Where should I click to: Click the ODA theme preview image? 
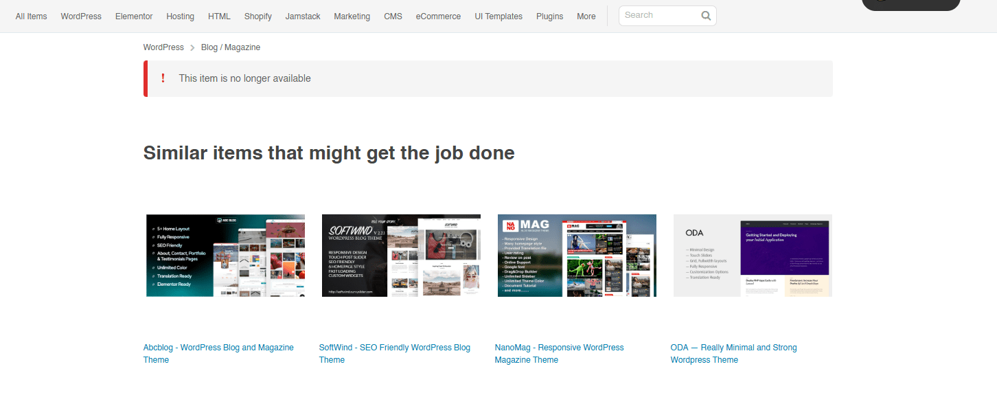(x=753, y=256)
